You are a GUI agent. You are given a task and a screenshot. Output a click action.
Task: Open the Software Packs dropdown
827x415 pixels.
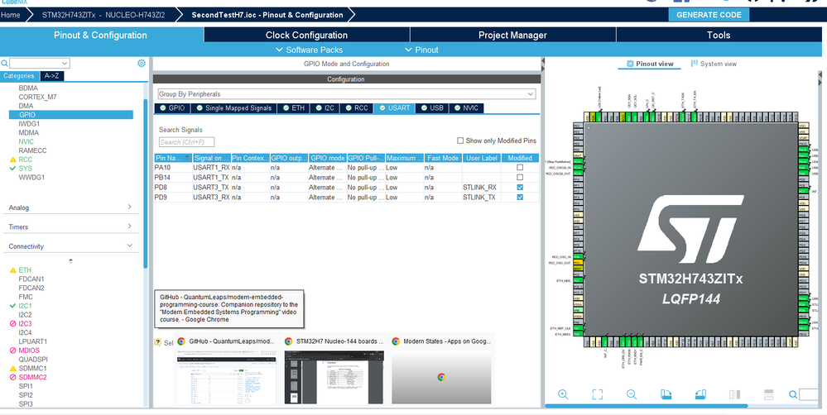309,50
